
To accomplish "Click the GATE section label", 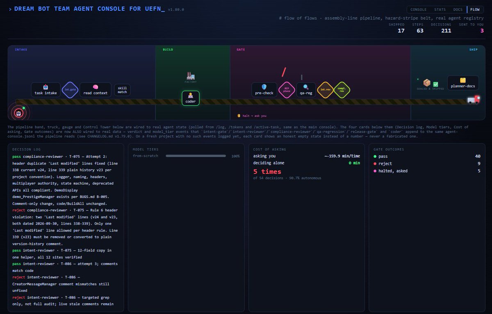I will 241,50.
